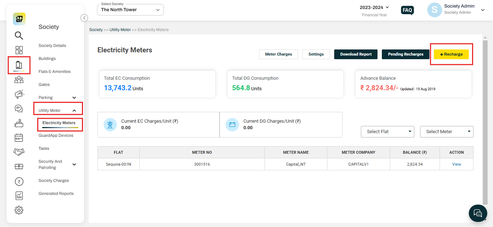Viewport: 493px width, 227px height.
Task: Open the Select Flat dropdown
Action: click(388, 132)
